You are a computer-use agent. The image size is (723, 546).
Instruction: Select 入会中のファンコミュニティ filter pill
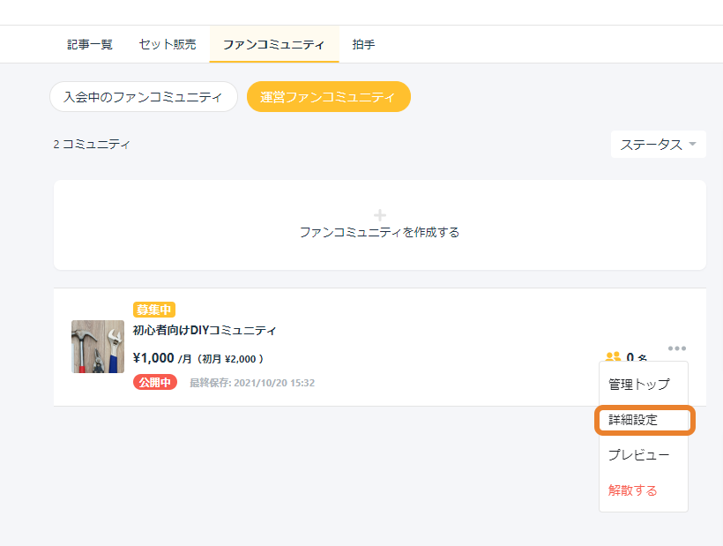[144, 97]
